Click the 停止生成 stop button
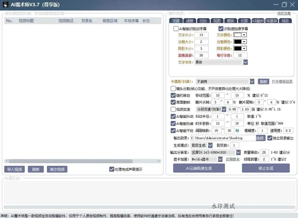Image resolution: width=298 pixels, height=218 pixels. point(266,168)
